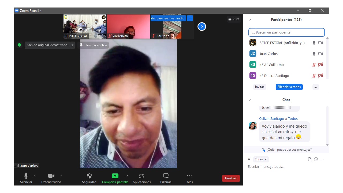343x193 pixels.
Task: Click the Escribir mensaje aquí chat input
Action: point(286,167)
